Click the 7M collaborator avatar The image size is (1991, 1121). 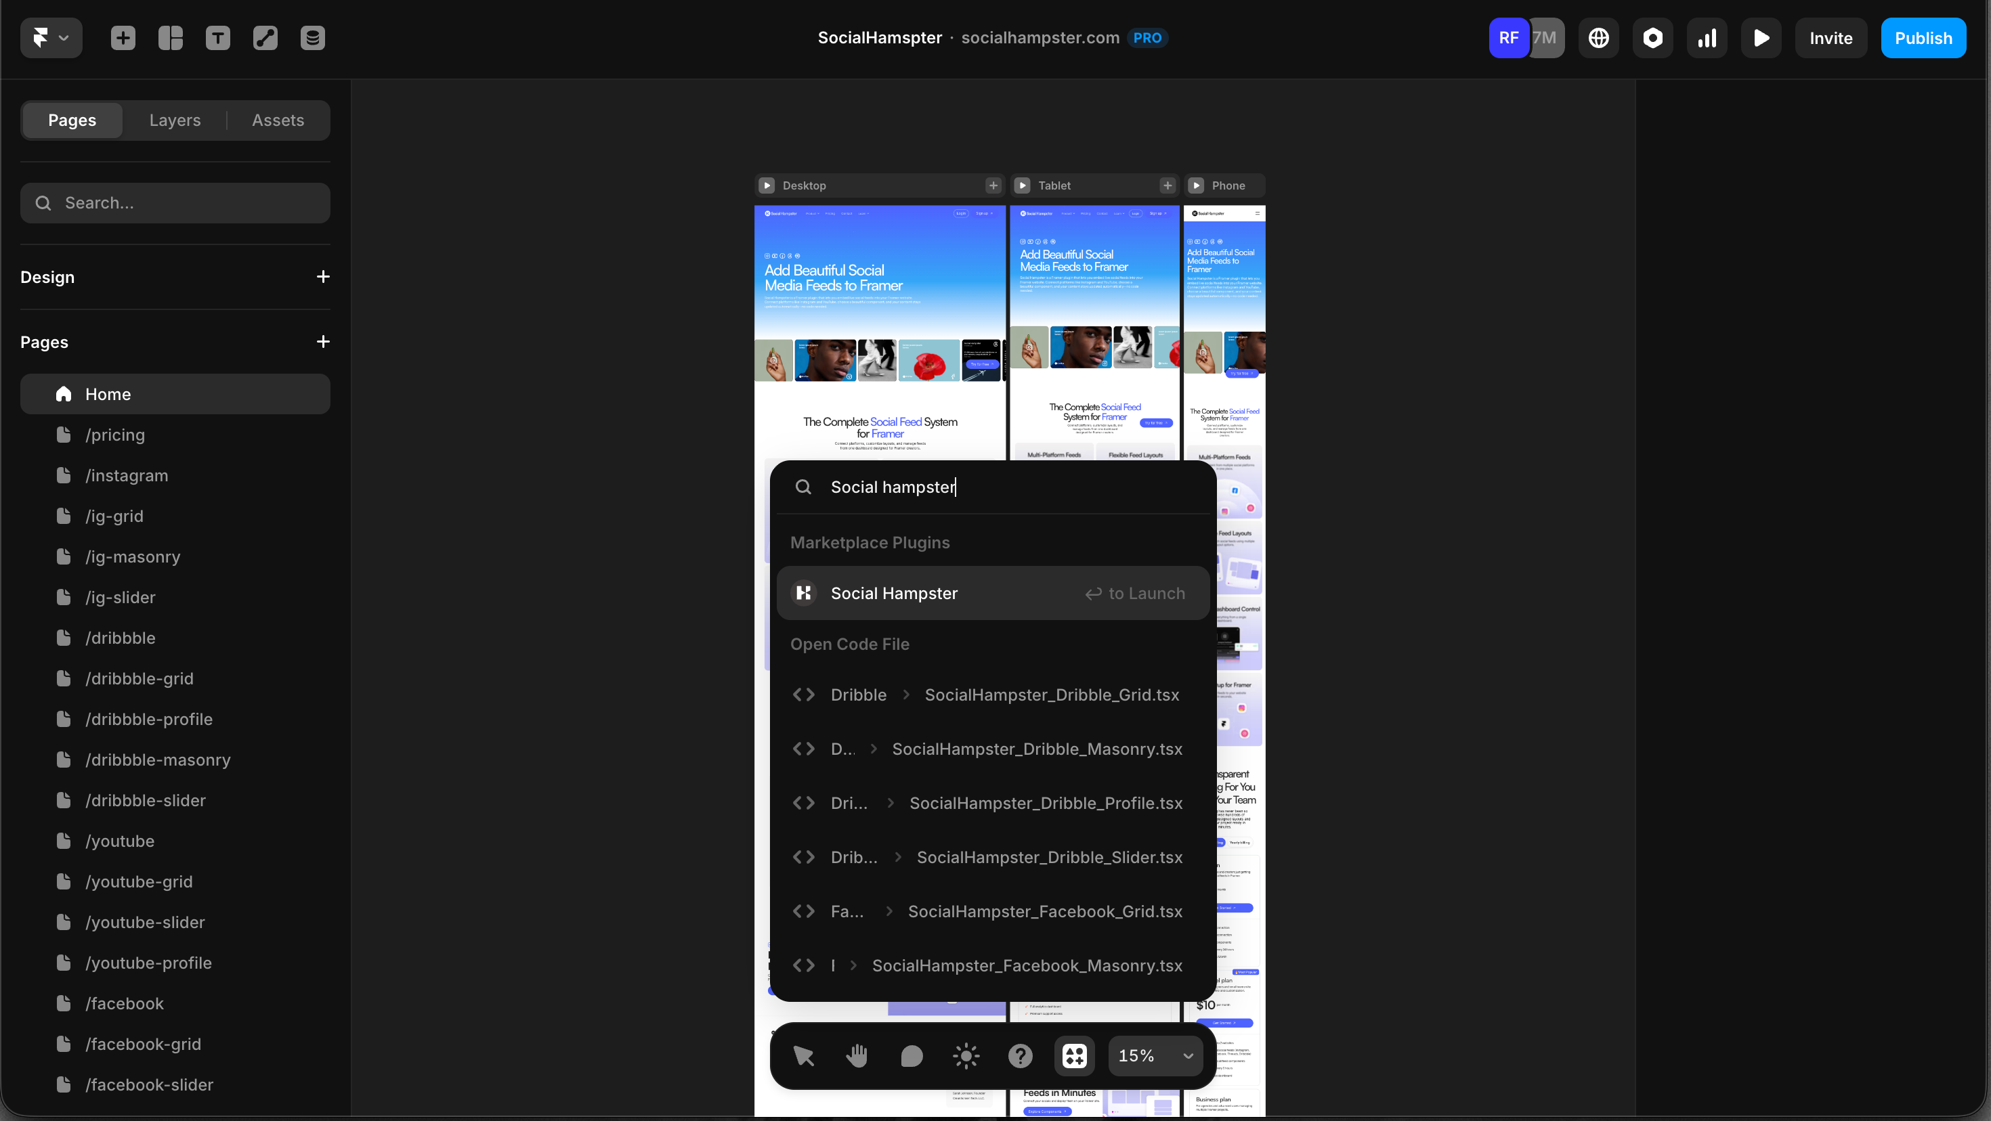pyautogui.click(x=1546, y=38)
